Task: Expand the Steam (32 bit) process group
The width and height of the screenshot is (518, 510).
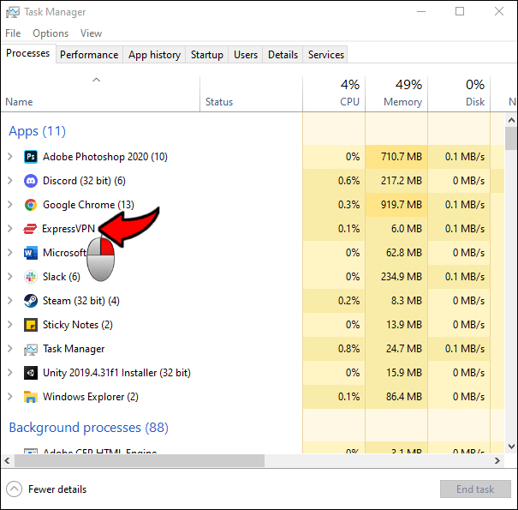Action: click(x=10, y=301)
